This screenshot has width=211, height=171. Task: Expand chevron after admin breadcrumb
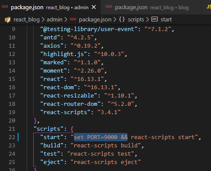66,20
